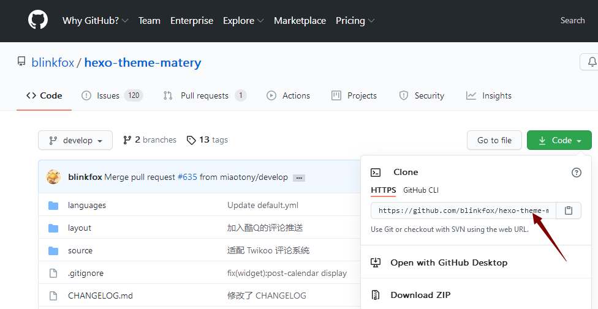Click the Issues count badge 120
The image size is (598, 309).
(134, 95)
